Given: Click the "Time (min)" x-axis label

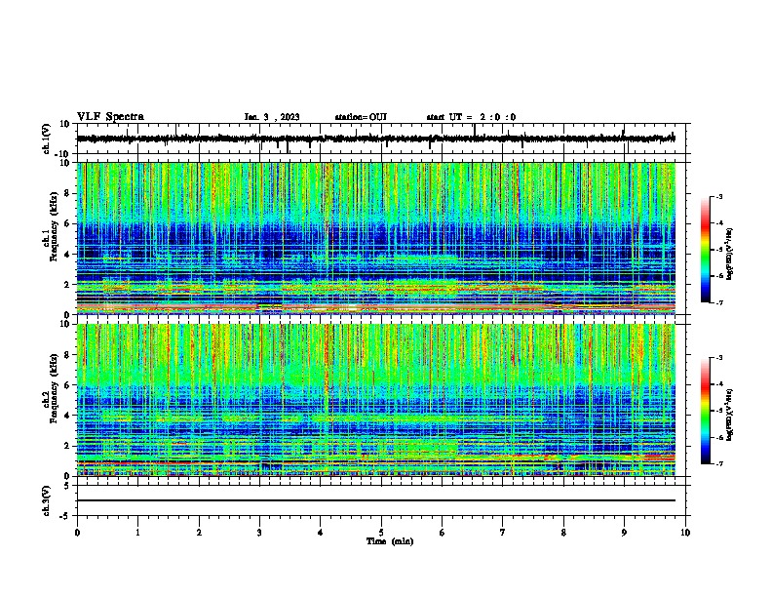Looking at the screenshot, I should 390,541.
